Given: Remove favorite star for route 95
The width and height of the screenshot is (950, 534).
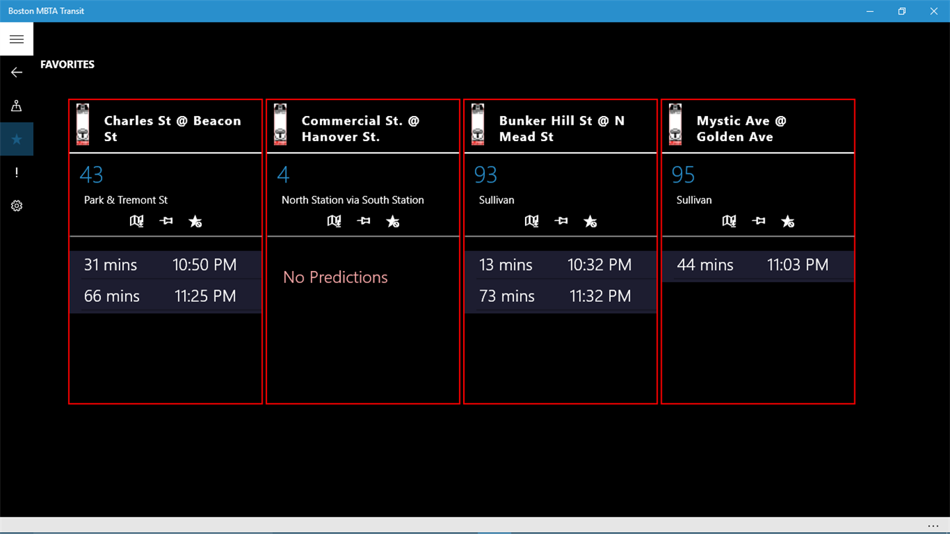Looking at the screenshot, I should point(788,222).
